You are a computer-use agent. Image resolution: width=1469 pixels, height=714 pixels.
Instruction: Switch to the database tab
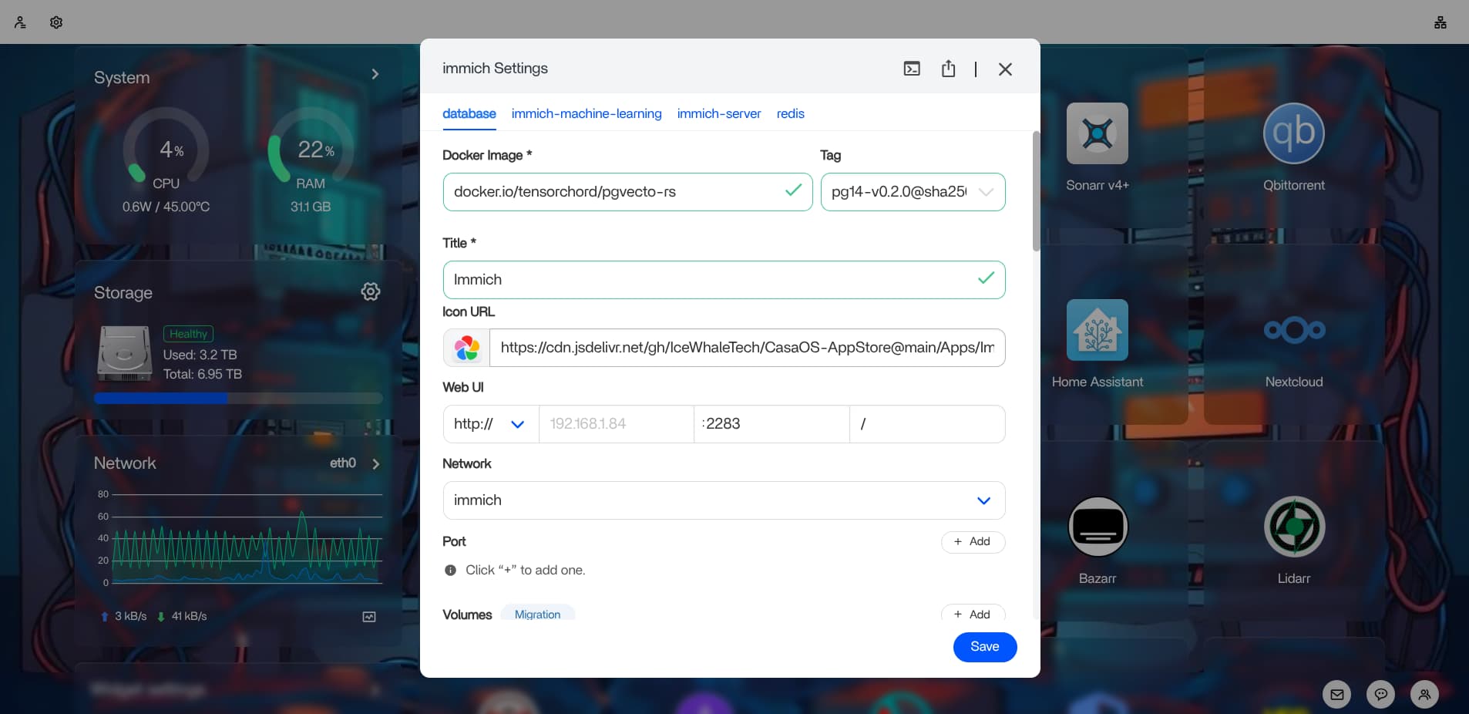[469, 113]
